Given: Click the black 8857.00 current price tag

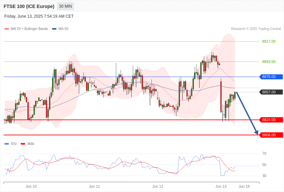Looking at the screenshot, I should [x=271, y=92].
